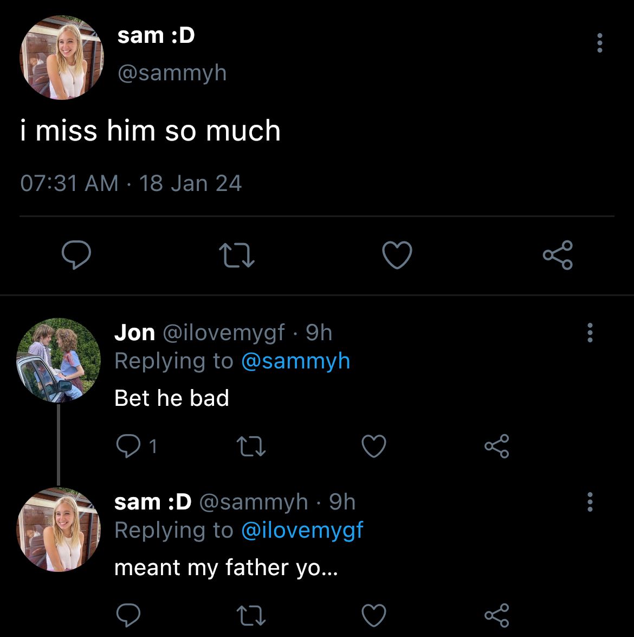This screenshot has width=634, height=637.
Task: Open Jon's profile picture
Action: click(59, 360)
